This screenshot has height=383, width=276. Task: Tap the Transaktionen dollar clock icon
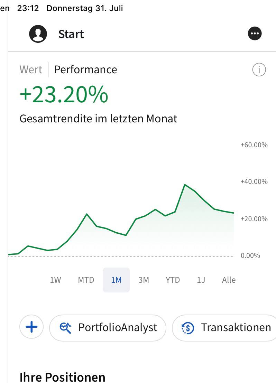coord(188,328)
